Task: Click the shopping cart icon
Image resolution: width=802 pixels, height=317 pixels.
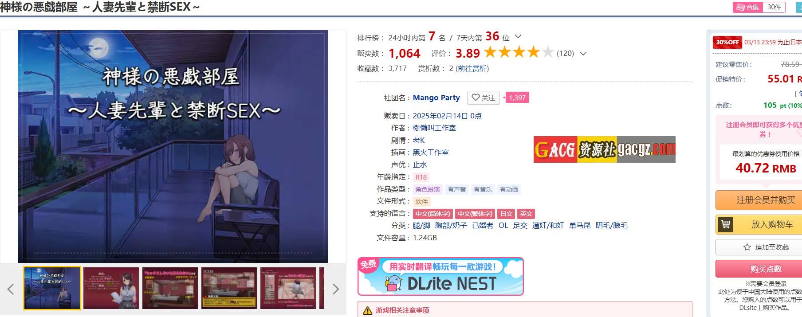Action: click(x=726, y=224)
